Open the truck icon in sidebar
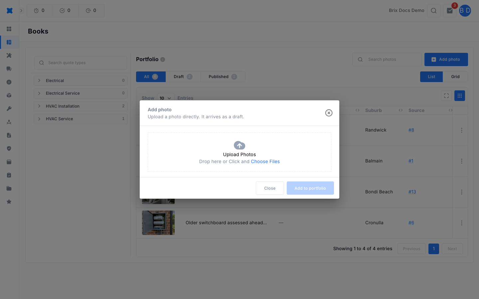 click(x=9, y=69)
